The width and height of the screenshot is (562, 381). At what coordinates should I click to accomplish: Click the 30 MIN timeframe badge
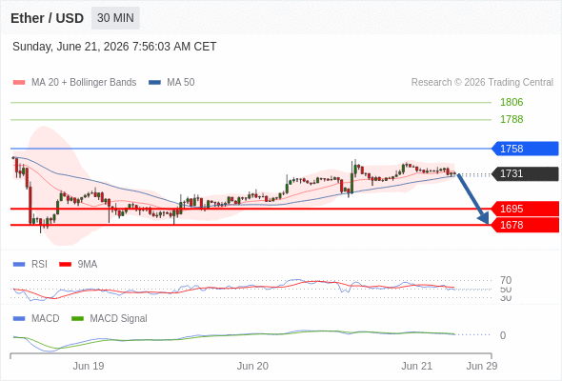coord(115,18)
